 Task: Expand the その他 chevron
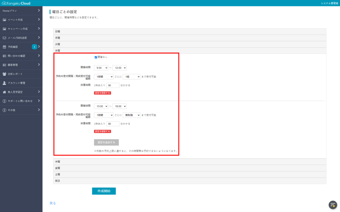[39, 110]
